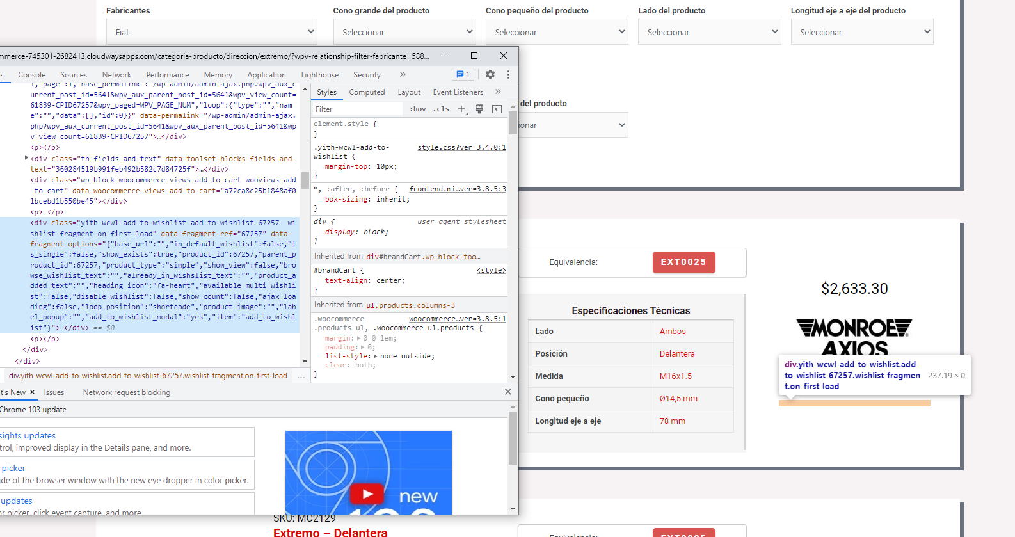1015x537 pixels.
Task: Show more DevTools panel tabs chevron
Action: [x=403, y=74]
